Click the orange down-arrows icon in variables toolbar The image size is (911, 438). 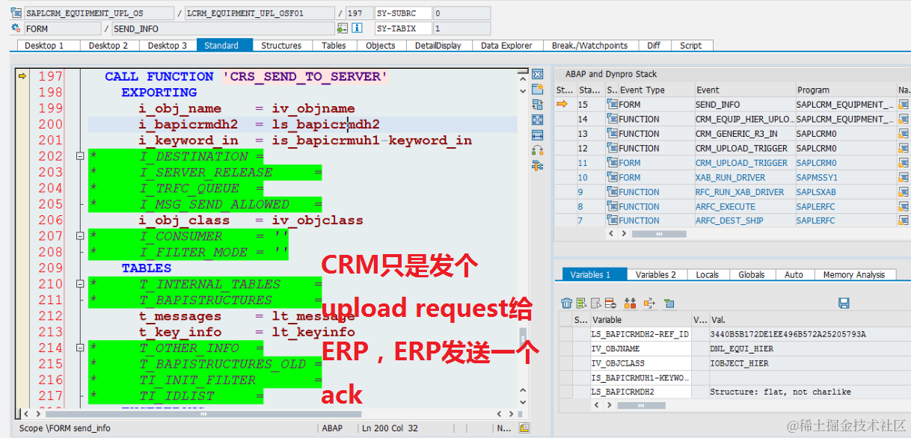[x=630, y=303]
